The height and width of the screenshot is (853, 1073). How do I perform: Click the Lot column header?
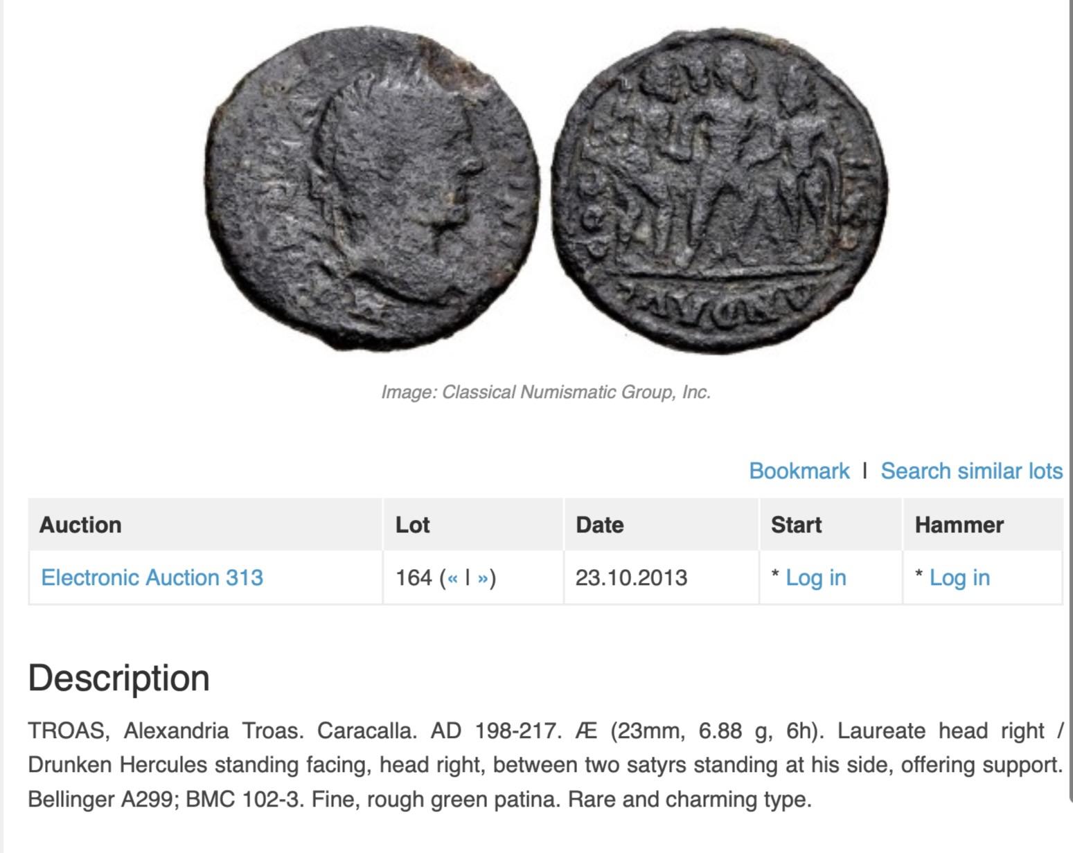(x=413, y=525)
